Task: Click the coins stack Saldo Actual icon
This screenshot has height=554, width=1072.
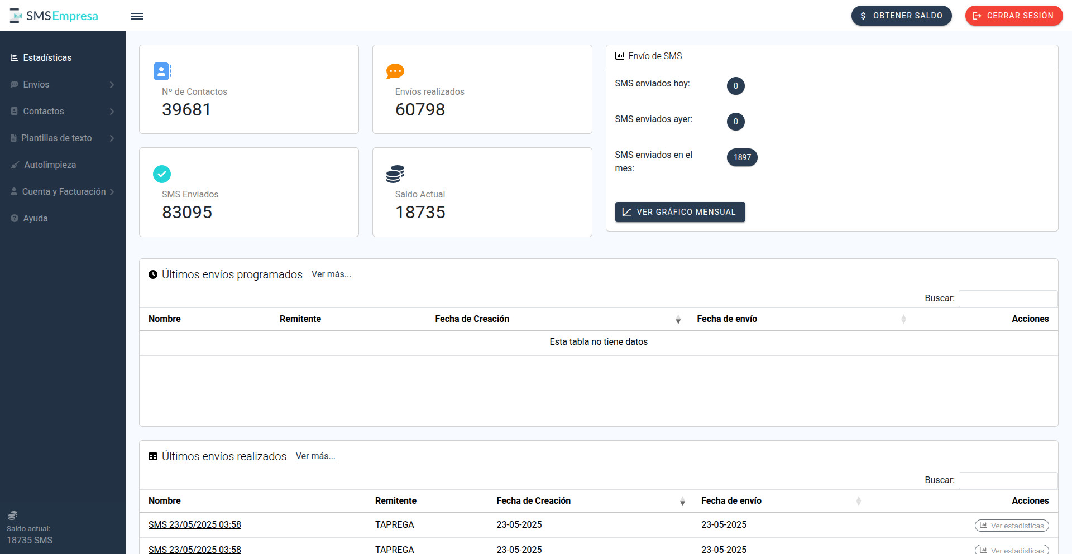Action: (x=395, y=174)
